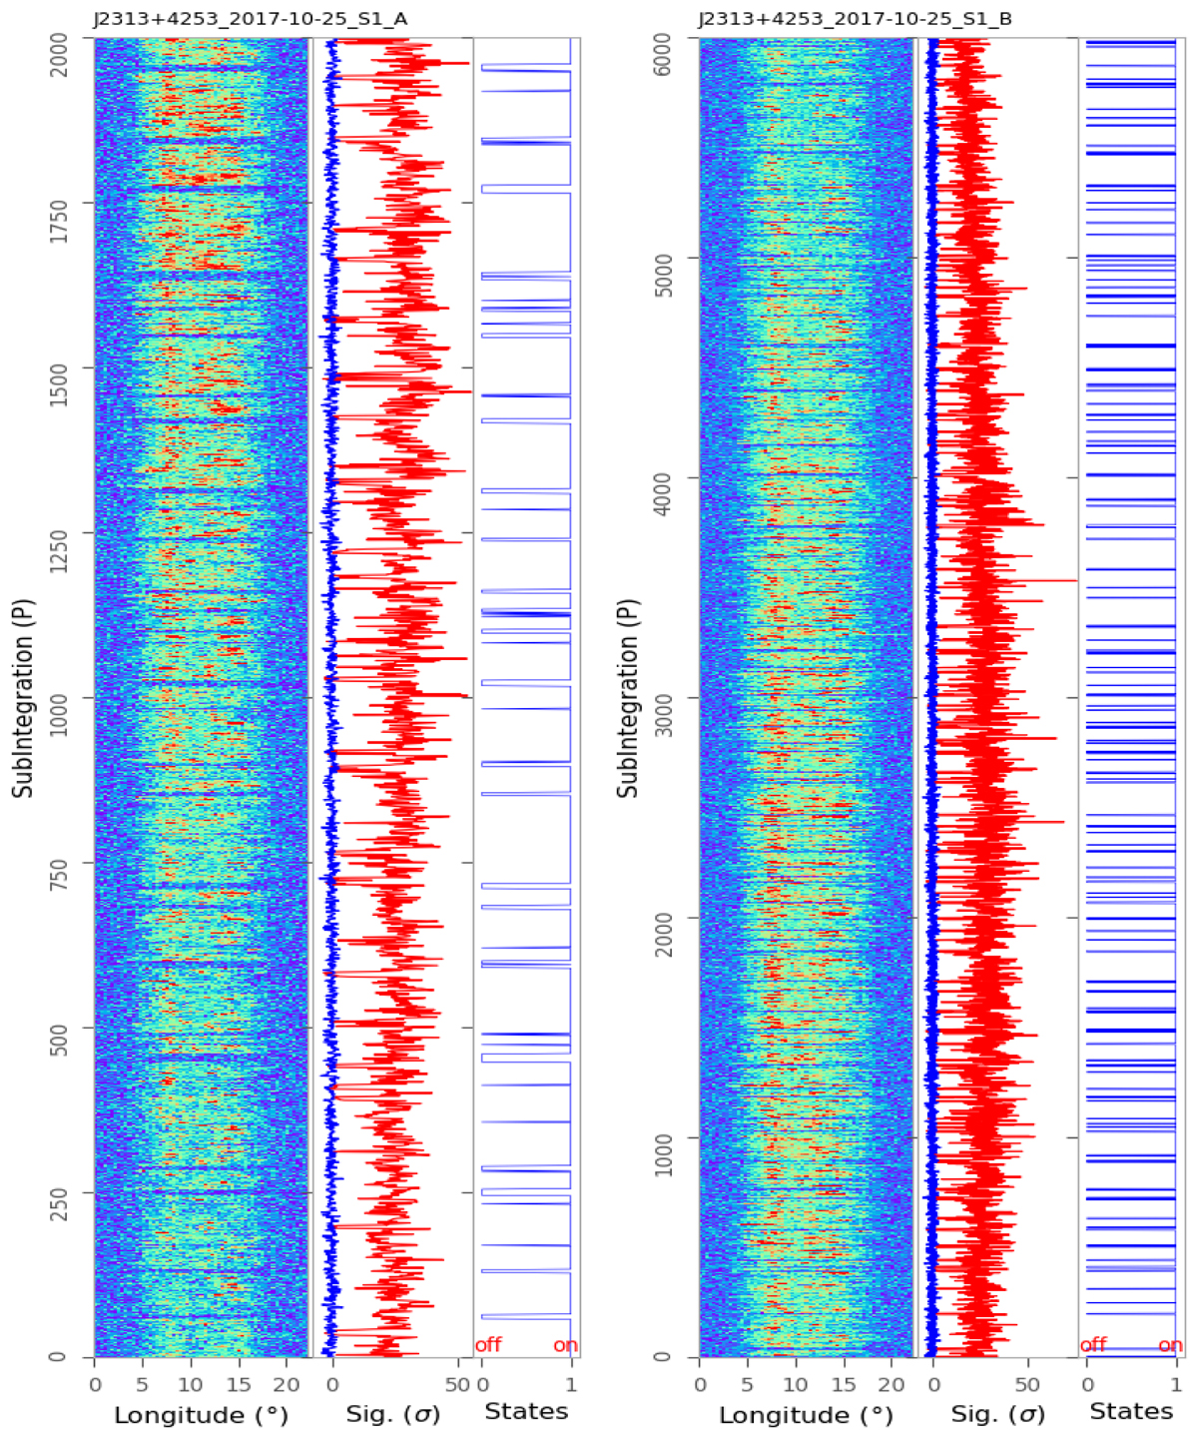Select the SubIntegration (P) axis label of S1_A
This screenshot has width=1198, height=1441.
23,697
